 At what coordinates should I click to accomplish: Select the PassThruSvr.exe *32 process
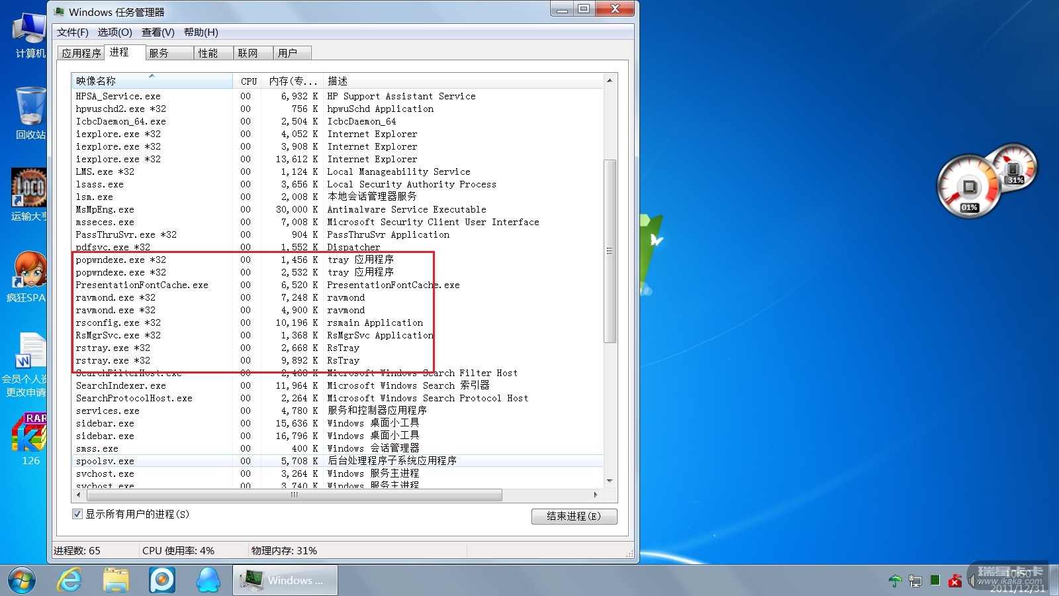tap(338, 234)
